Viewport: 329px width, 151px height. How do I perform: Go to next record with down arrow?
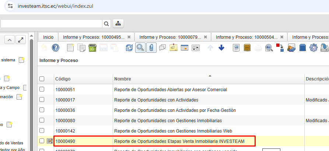(x=221, y=48)
